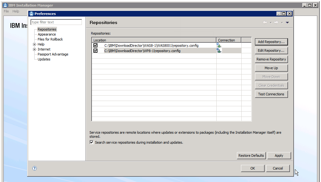Click inside the type filter text field
321x182 pixels.
coord(56,22)
